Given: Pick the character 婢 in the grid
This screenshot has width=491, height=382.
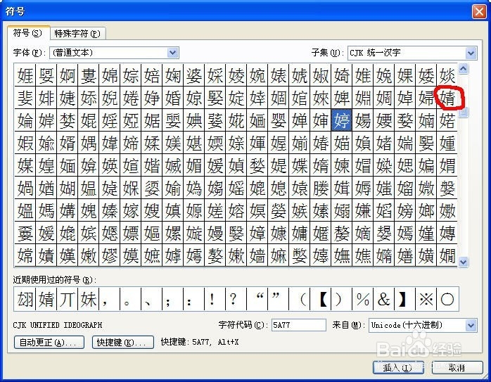Looking at the screenshot, I should tap(342, 98).
